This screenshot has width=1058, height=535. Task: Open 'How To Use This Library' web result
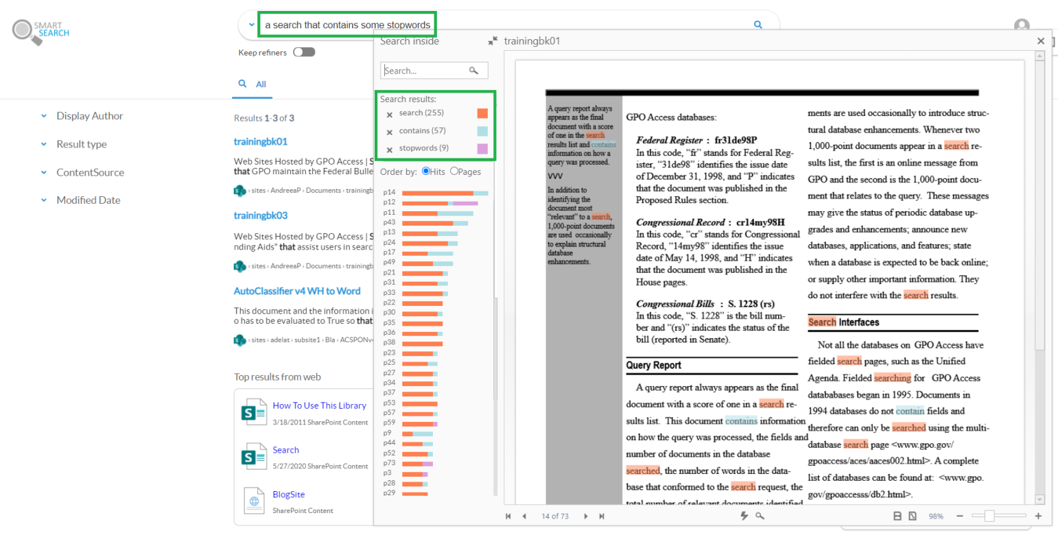point(319,405)
